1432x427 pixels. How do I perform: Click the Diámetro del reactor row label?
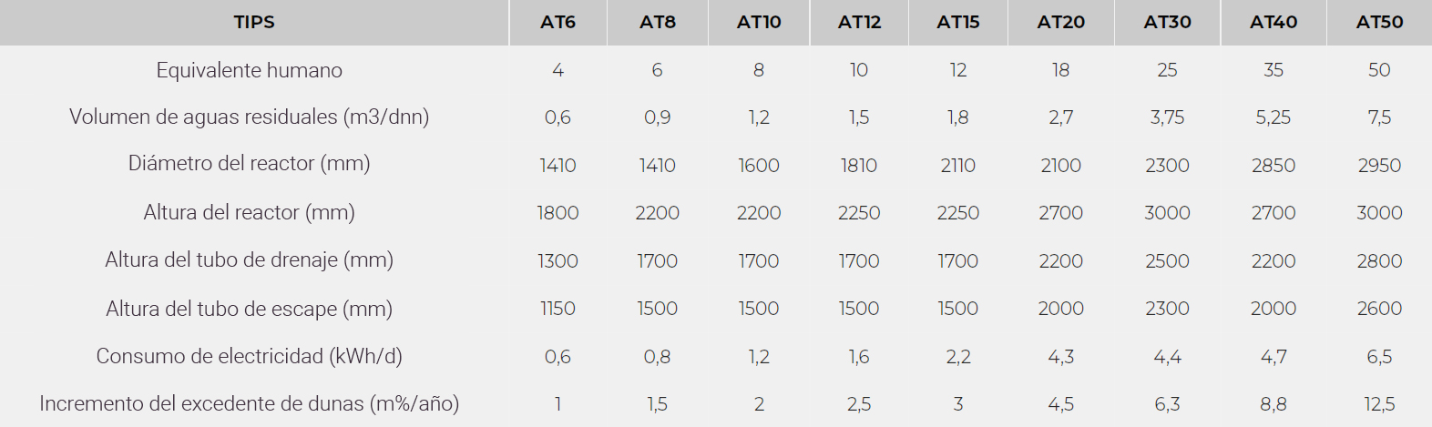[x=250, y=164]
